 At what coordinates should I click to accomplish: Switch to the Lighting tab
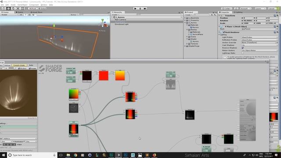238,12
